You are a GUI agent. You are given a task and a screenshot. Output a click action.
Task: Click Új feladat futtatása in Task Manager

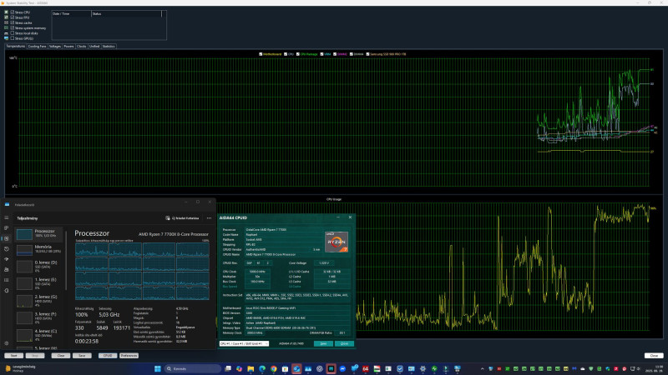(x=182, y=218)
